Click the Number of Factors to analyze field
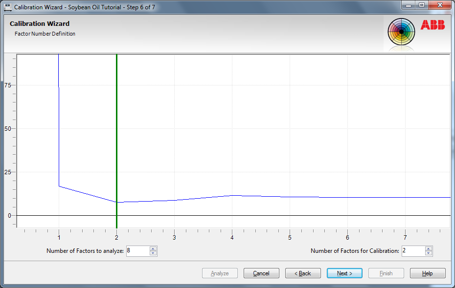The height and width of the screenshot is (288, 455). (137, 251)
